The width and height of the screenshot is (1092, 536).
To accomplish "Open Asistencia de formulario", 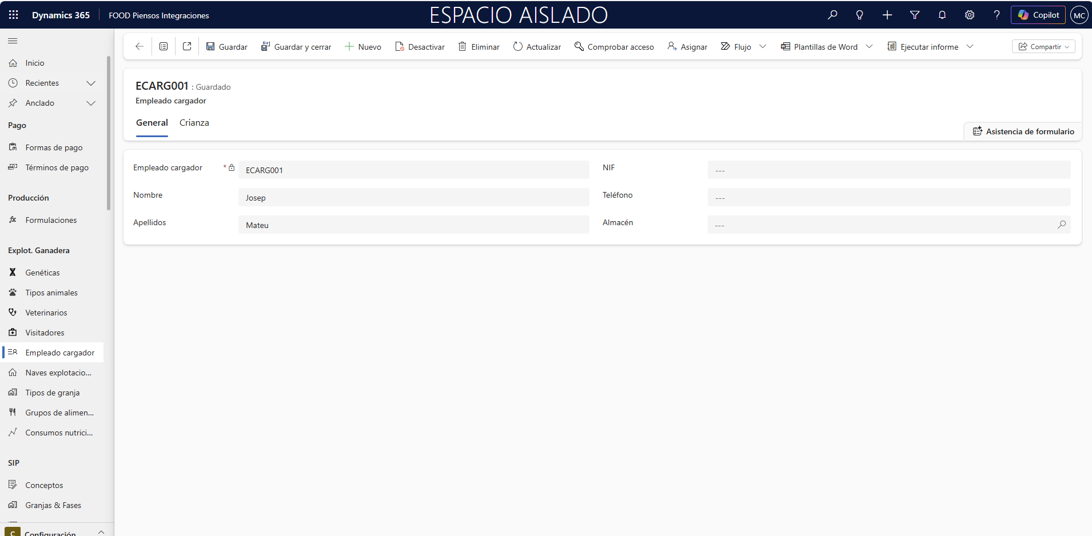I will (1023, 131).
